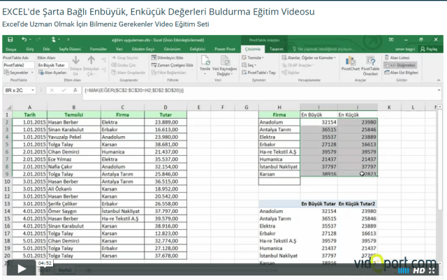Open Alan Ayarları field settings
447x280 pixels.
tap(52, 73)
